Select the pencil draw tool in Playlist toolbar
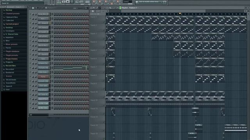The image size is (250, 140). coord(97,8)
